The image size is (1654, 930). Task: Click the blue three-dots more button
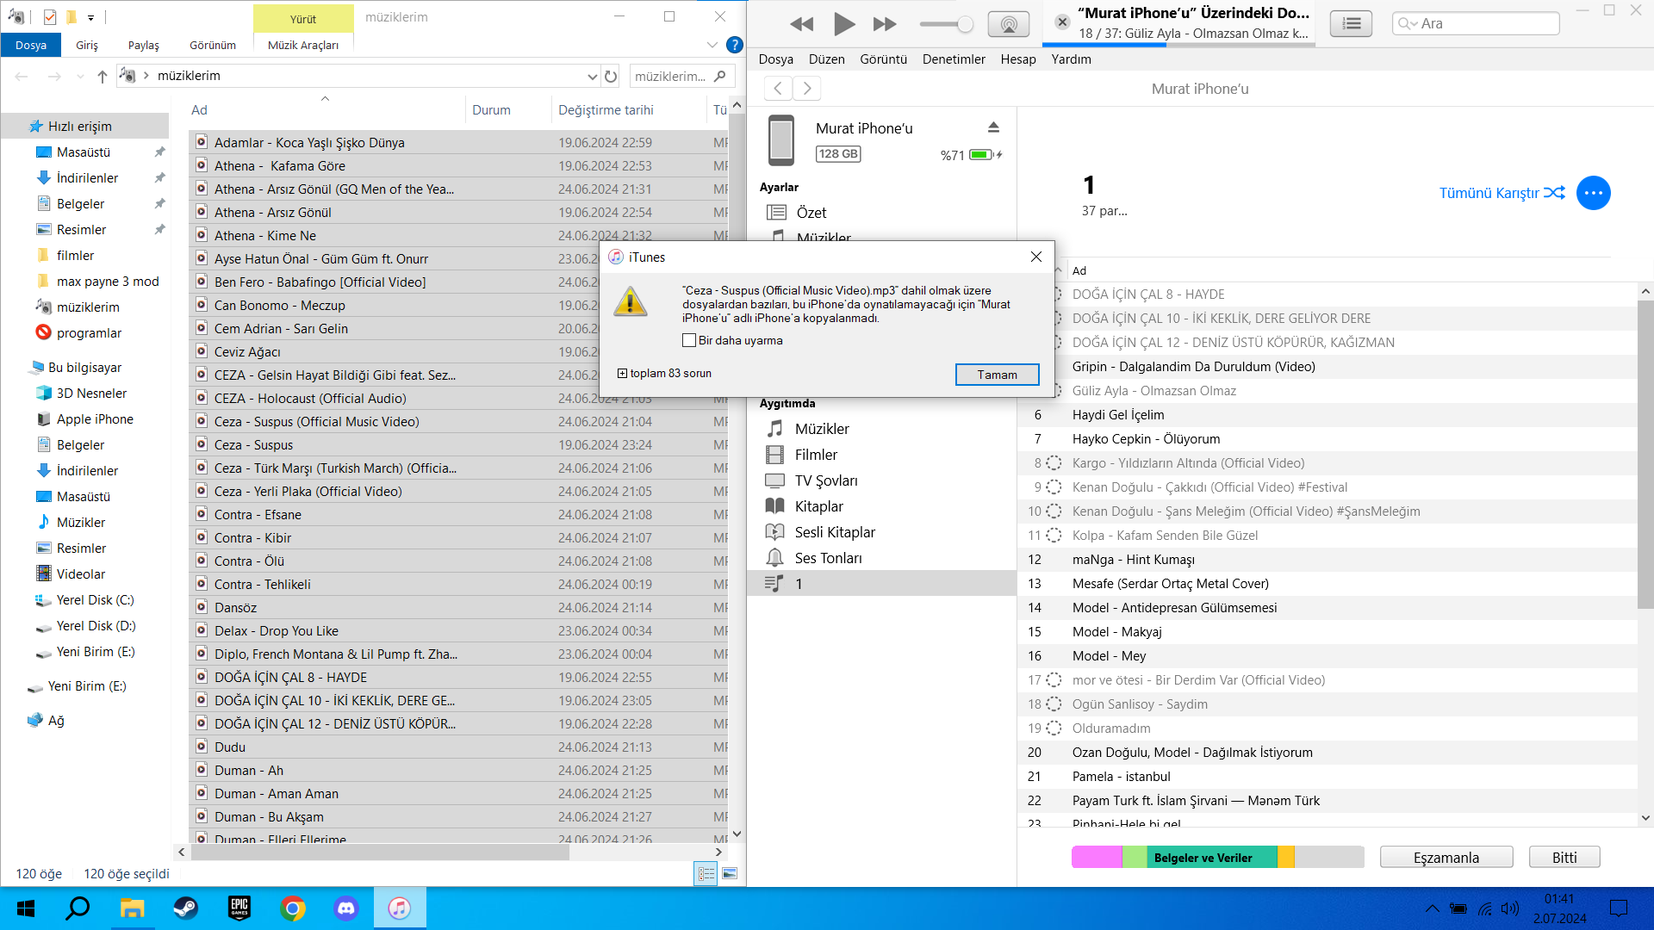1593,193
